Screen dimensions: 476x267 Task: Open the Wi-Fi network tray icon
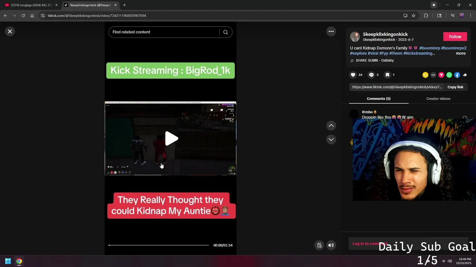[x=443, y=261]
